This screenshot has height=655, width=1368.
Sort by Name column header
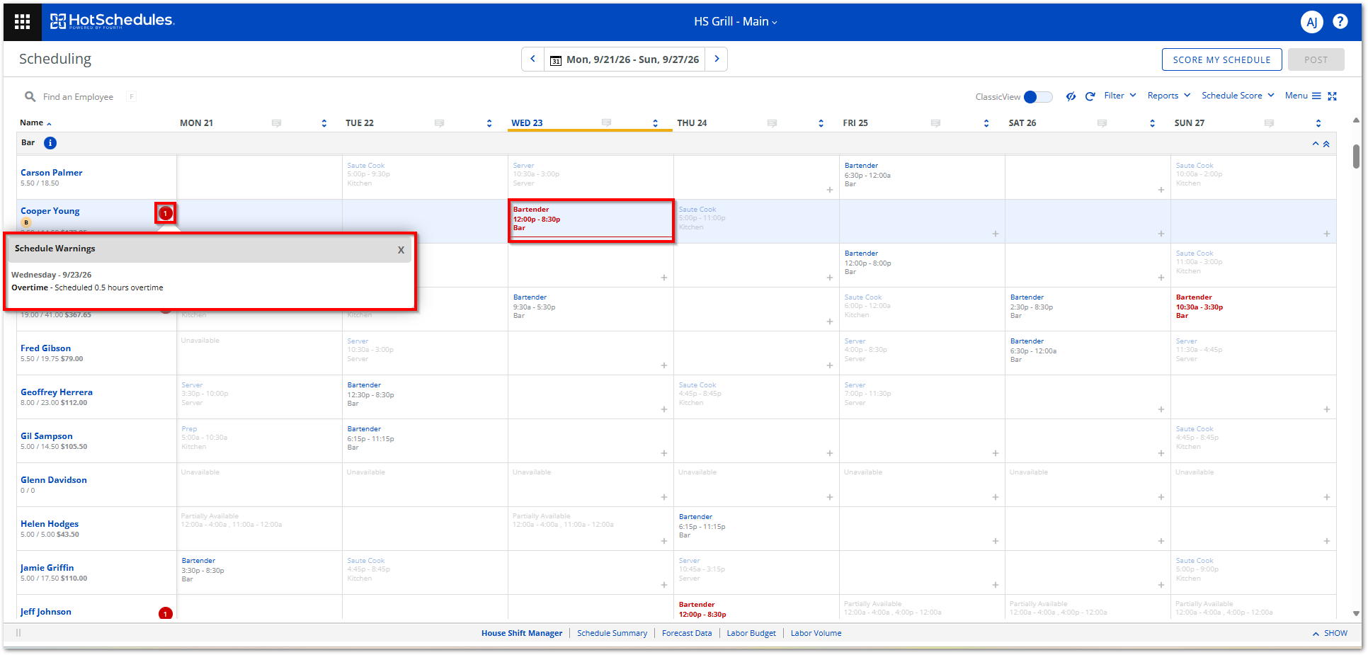[x=35, y=123]
